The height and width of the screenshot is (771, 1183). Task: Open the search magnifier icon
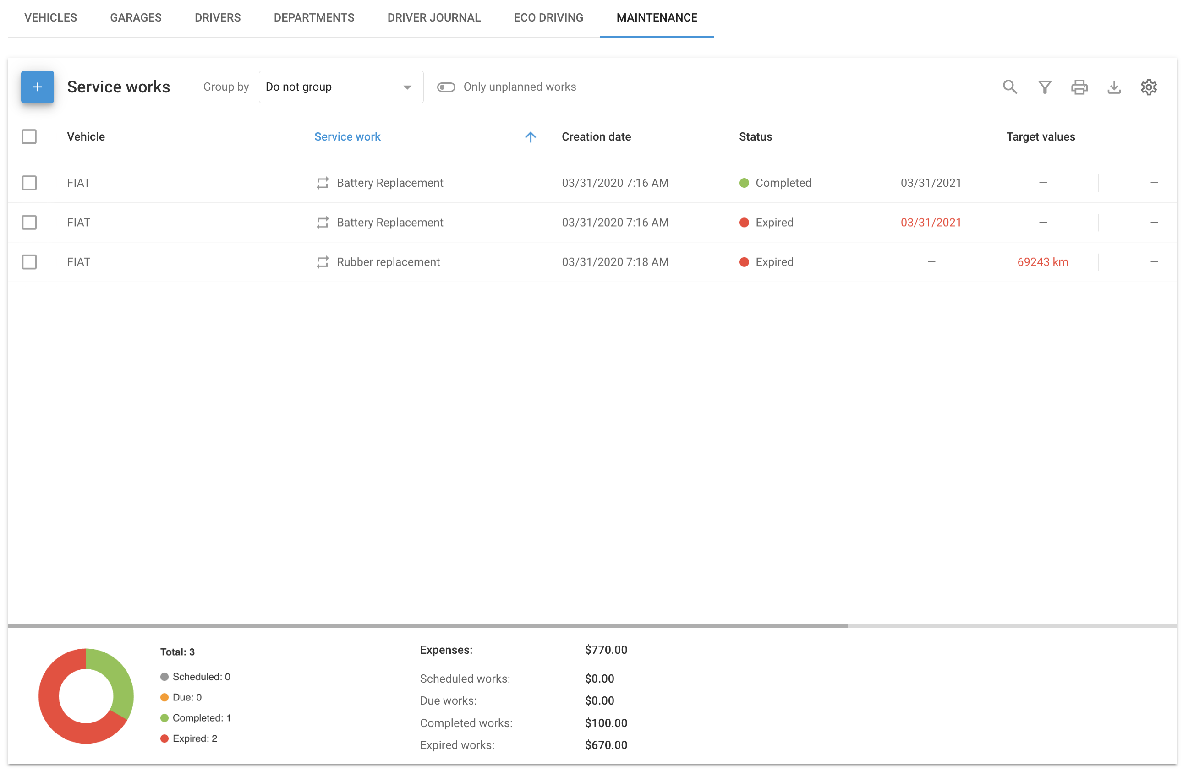[x=1009, y=87]
